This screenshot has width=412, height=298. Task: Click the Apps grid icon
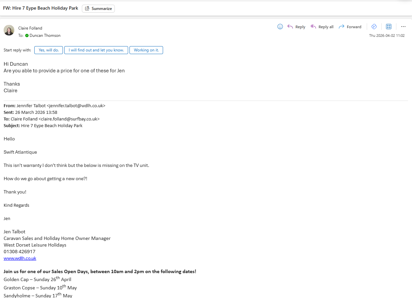tap(389, 27)
